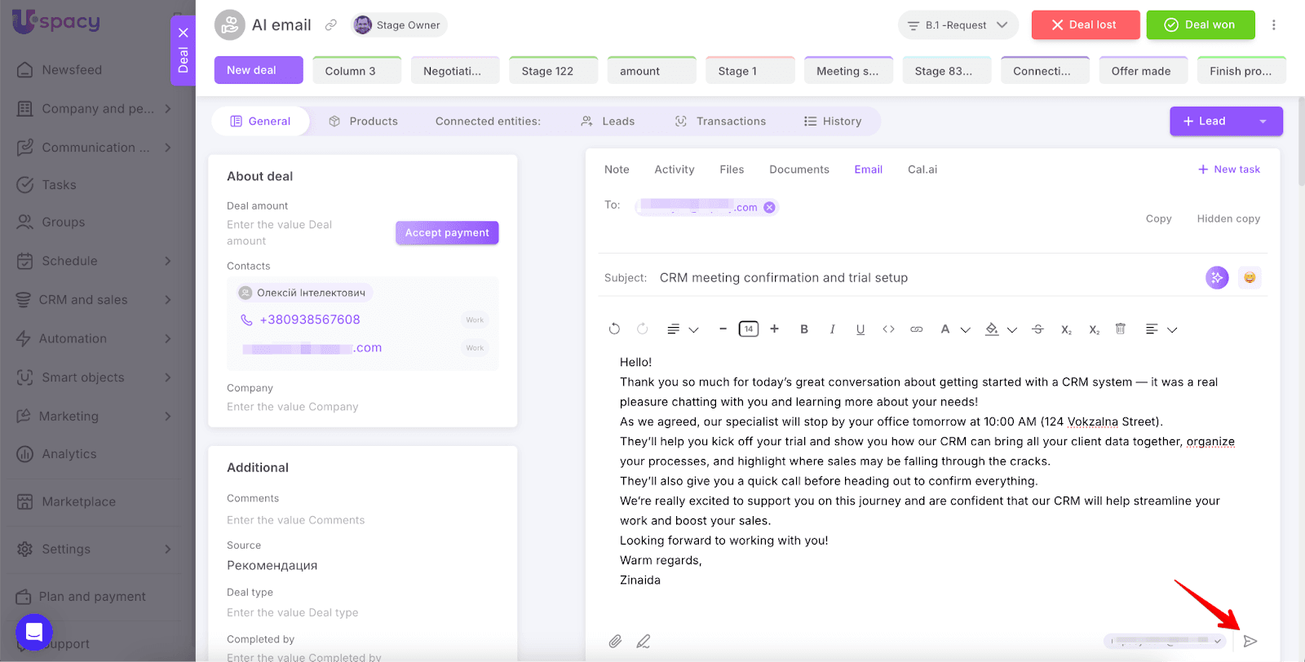Screen dimensions: 1305x662
Task: Toggle italic formatting in the email editor
Action: [x=832, y=329]
